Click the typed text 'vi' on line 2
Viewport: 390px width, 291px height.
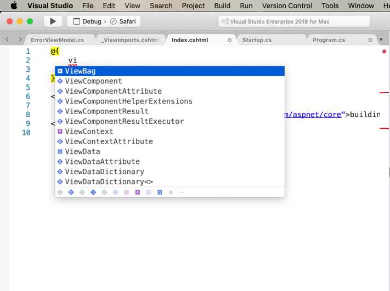pos(72,60)
